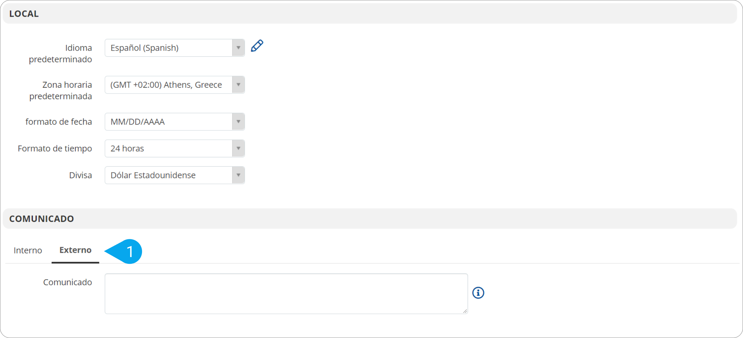Click the COMUNICADO section header
743x338 pixels.
[x=370, y=219]
